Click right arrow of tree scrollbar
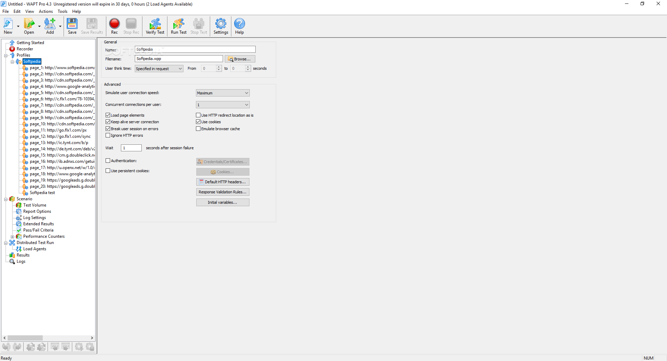The width and height of the screenshot is (667, 361). click(92, 338)
